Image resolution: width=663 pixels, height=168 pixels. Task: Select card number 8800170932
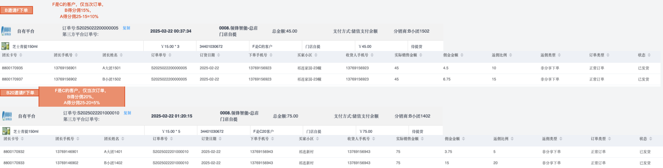[14, 152]
